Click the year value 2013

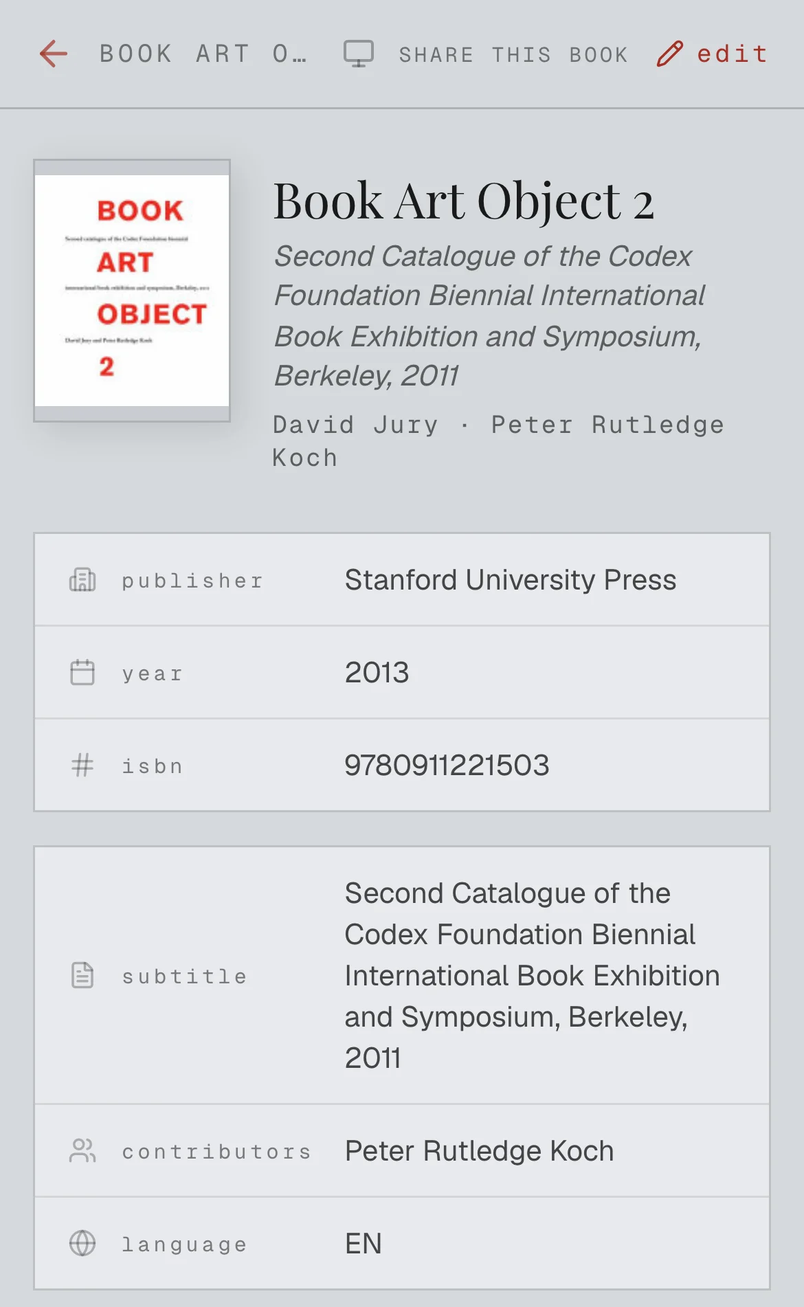377,672
